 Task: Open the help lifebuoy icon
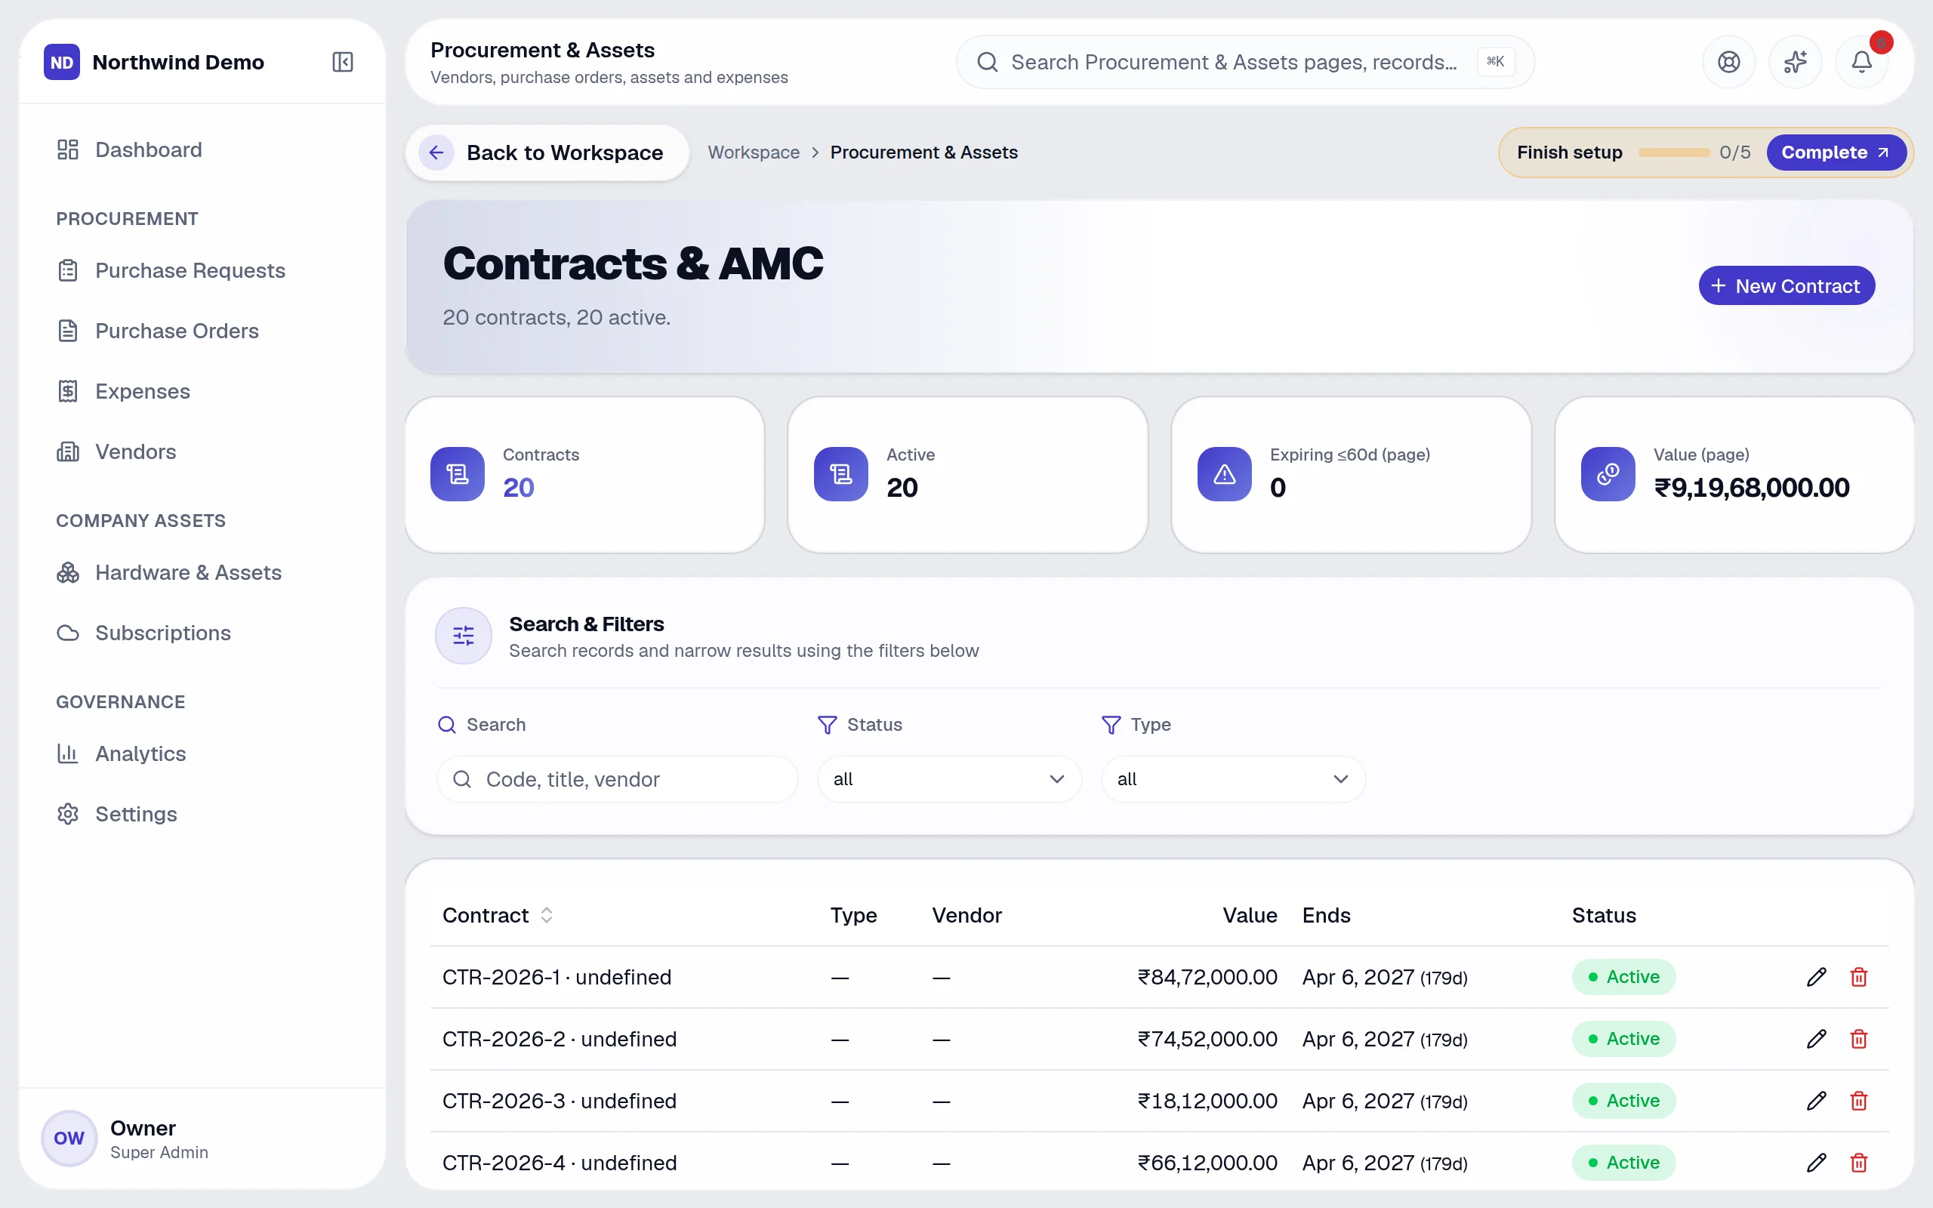(x=1728, y=61)
